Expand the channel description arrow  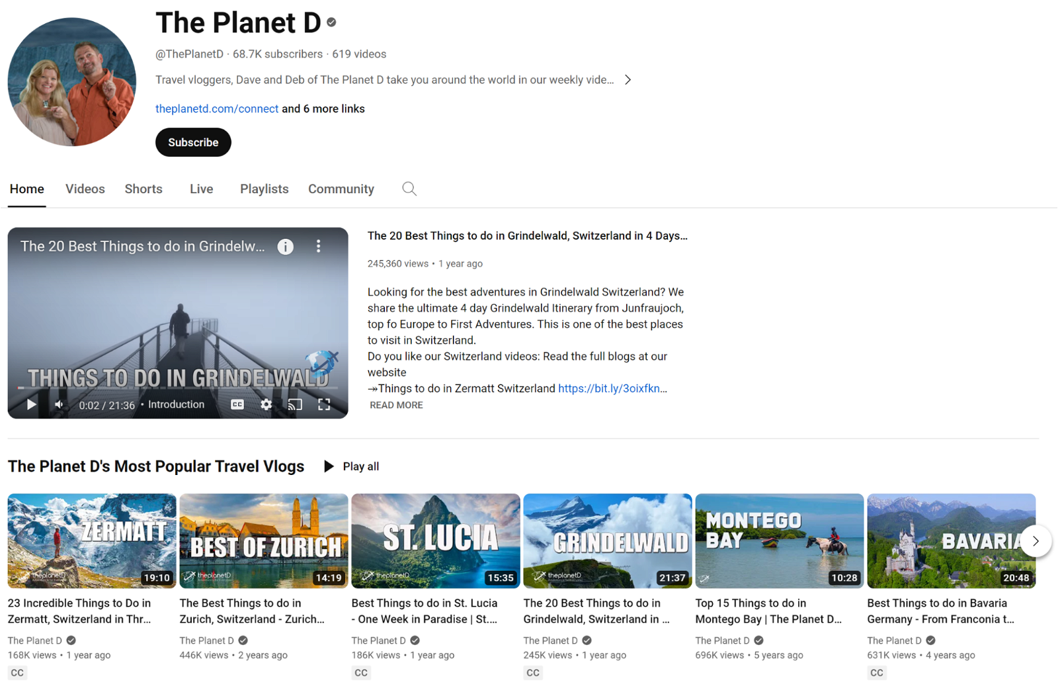click(628, 80)
